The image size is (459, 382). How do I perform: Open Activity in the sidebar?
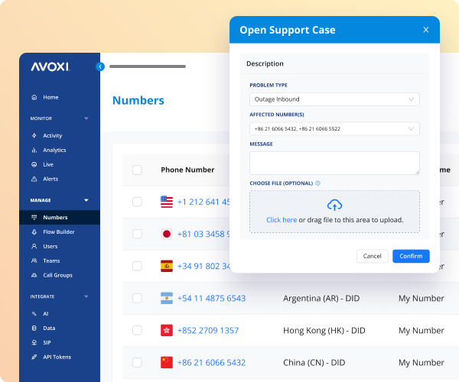(x=52, y=136)
